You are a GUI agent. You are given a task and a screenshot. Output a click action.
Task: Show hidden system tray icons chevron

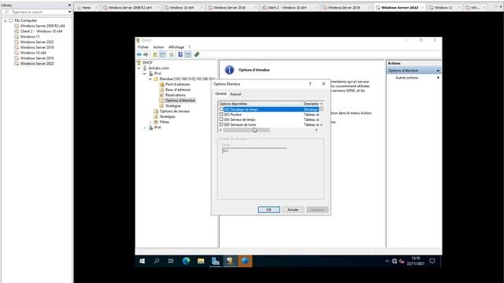click(387, 262)
